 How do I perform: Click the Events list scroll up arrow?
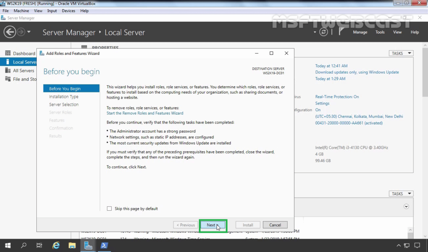click(410, 230)
